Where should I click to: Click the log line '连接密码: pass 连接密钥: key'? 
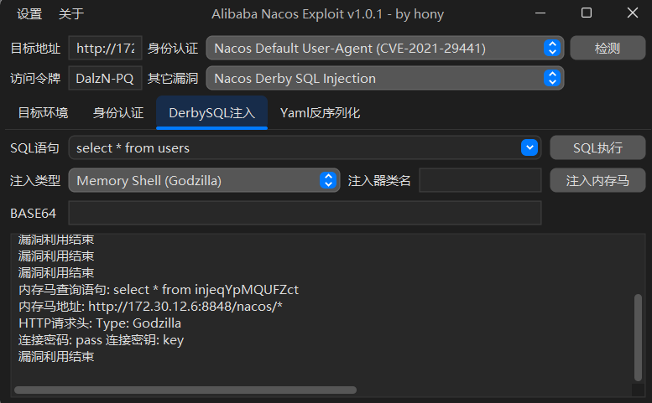coord(101,340)
